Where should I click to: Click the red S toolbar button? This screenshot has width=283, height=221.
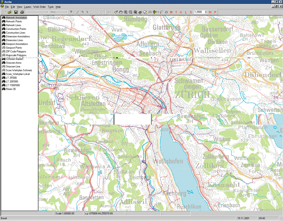coord(191,12)
